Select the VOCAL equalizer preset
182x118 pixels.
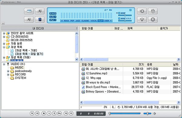[94, 21]
